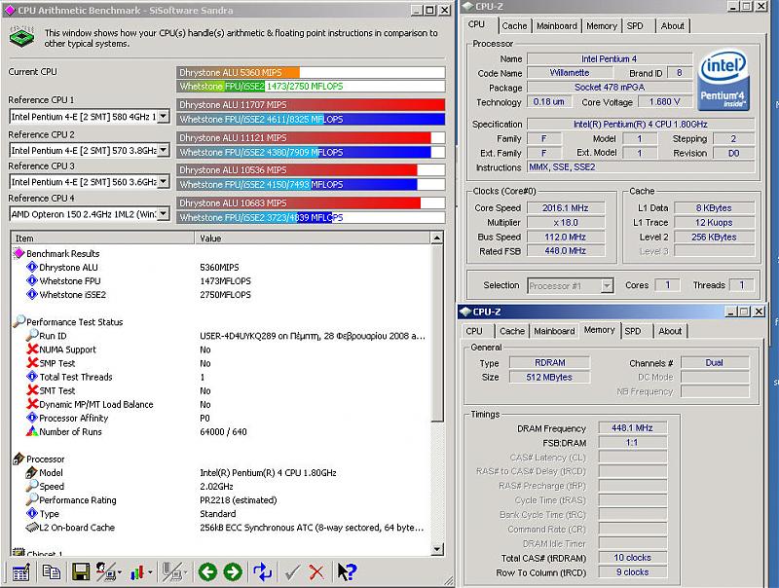Screen dimensions: 779x588
Task: Open Mainboard tab in CPU-Z processor window
Action: click(556, 26)
